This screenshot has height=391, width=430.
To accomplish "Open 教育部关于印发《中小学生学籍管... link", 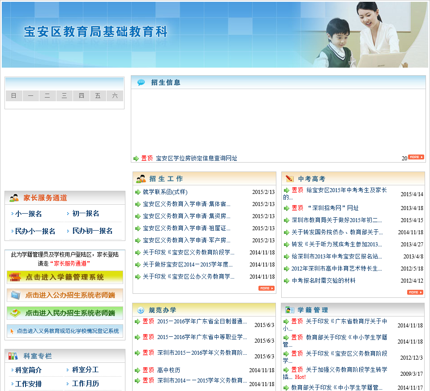I will (x=346, y=337).
